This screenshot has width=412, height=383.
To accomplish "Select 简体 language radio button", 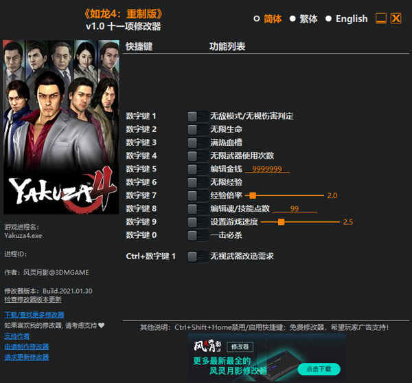I will (x=257, y=19).
